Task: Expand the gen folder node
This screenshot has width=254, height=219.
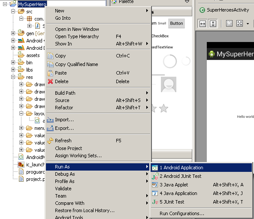Action: pos(13,33)
